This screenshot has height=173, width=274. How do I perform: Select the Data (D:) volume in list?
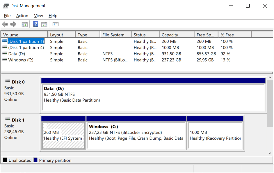(x=17, y=54)
